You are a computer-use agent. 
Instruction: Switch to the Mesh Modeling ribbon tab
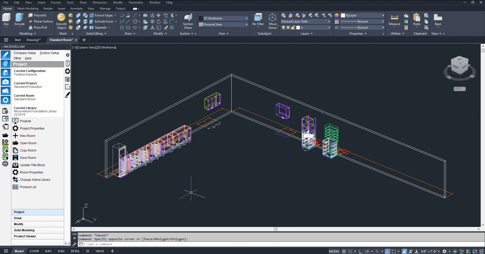coord(28,9)
